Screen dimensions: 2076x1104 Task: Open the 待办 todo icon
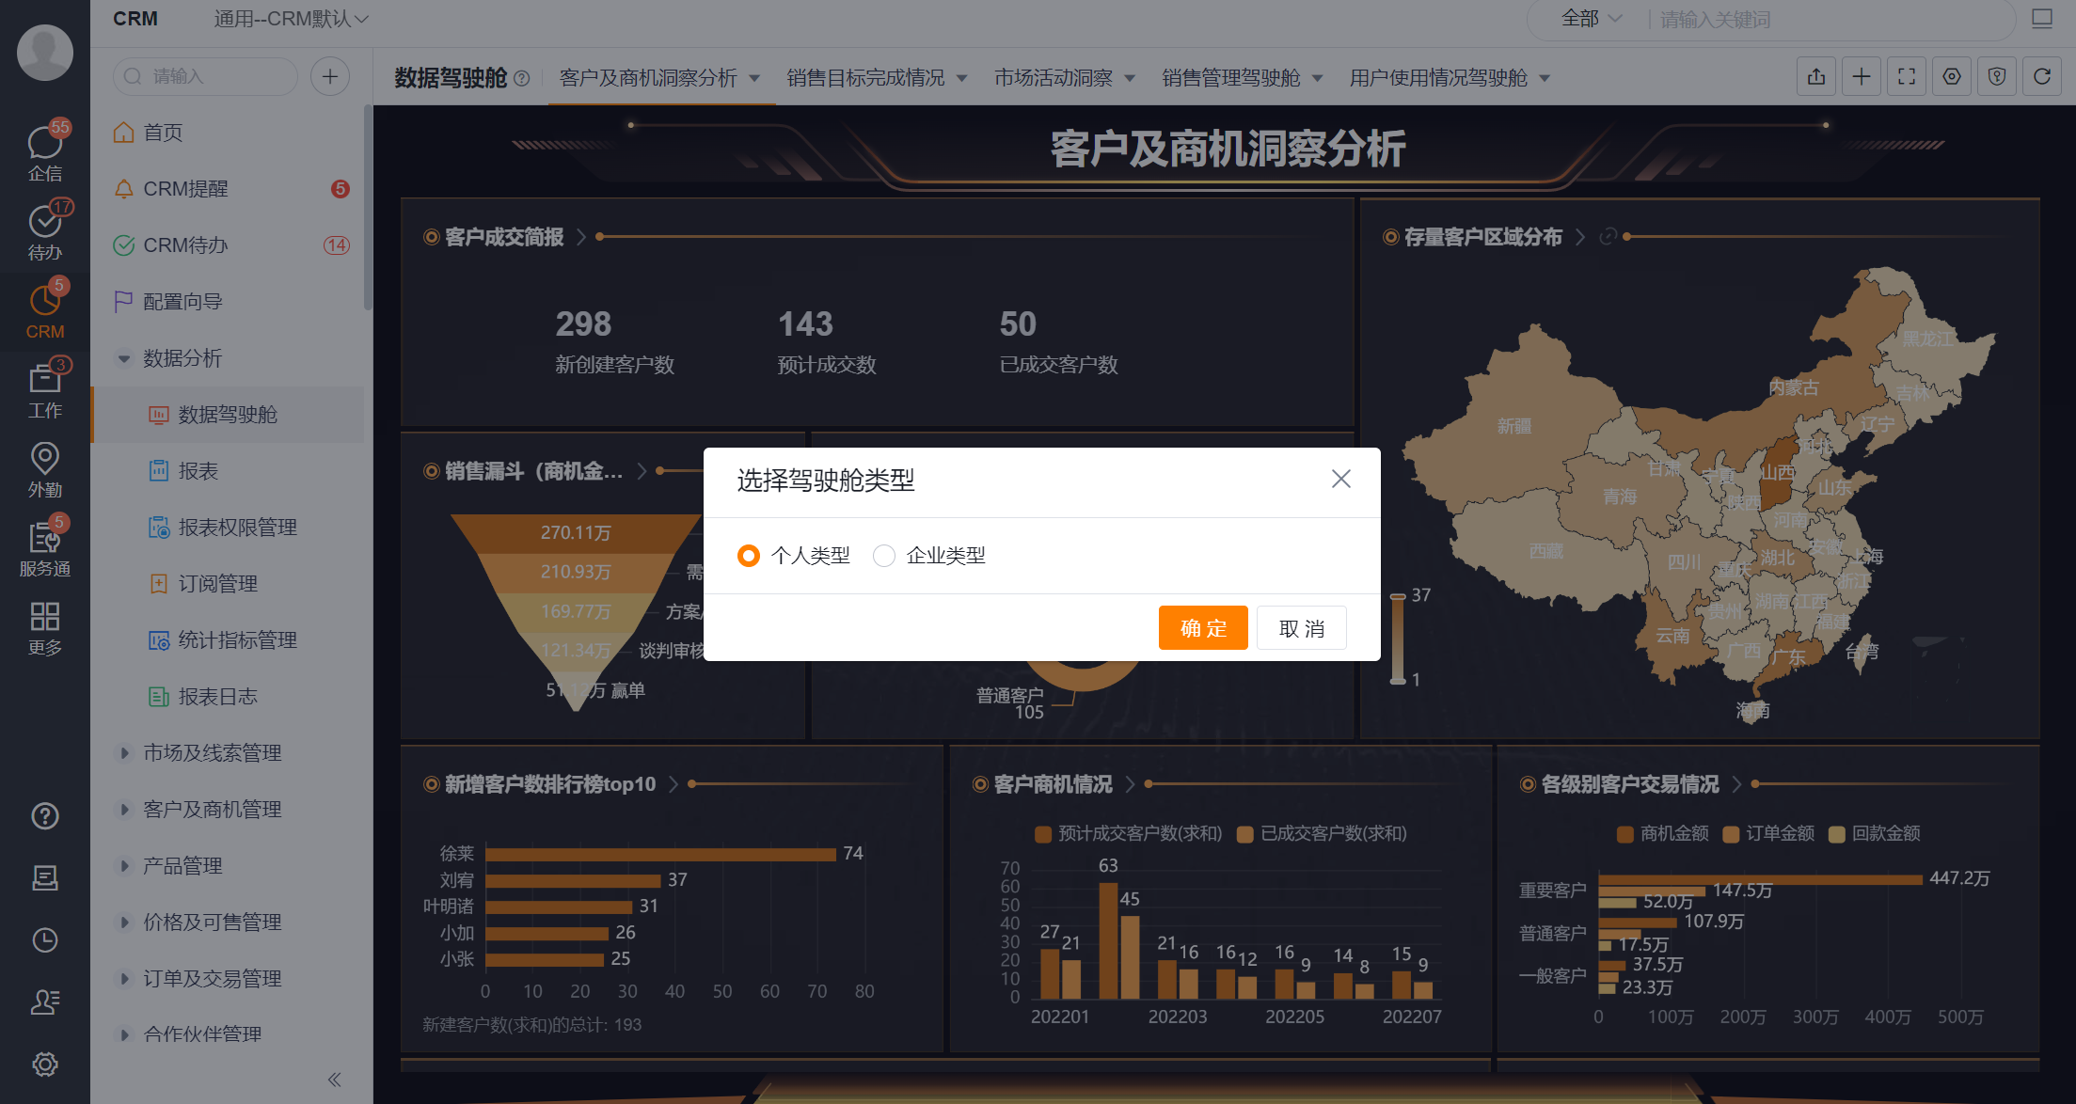tap(44, 231)
